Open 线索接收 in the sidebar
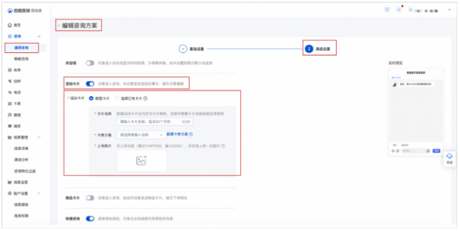 pyautogui.click(x=21, y=205)
